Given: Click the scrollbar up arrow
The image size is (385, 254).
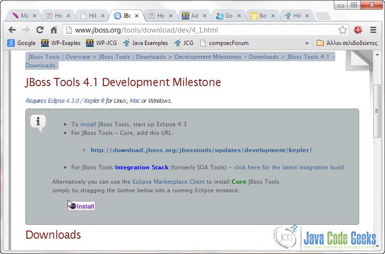Looking at the screenshot, I should click(377, 55).
